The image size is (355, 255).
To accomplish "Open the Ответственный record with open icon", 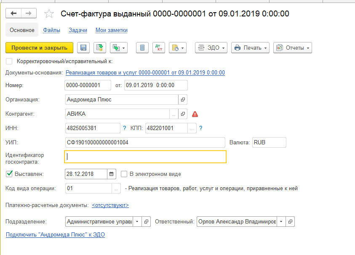I will point(290,221).
